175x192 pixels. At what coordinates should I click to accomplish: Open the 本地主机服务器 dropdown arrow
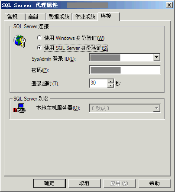tap(156, 108)
